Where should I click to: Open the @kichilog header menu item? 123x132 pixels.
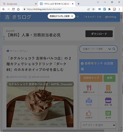[x=111, y=17]
